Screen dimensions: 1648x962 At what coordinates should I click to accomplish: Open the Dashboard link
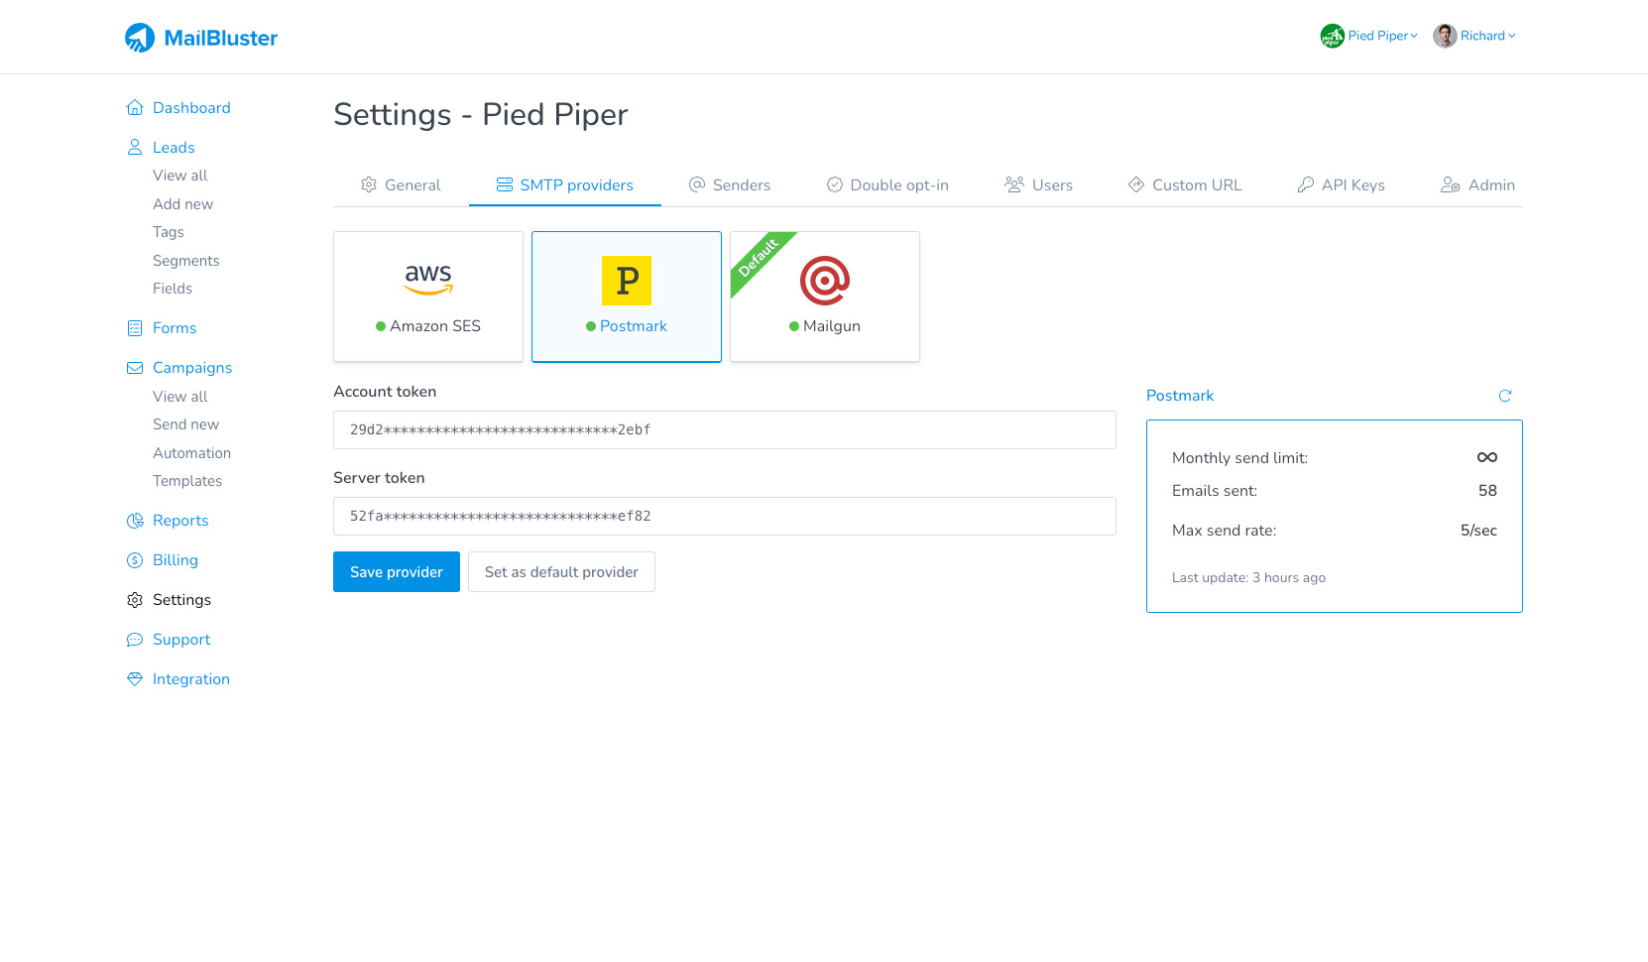pyautogui.click(x=191, y=107)
